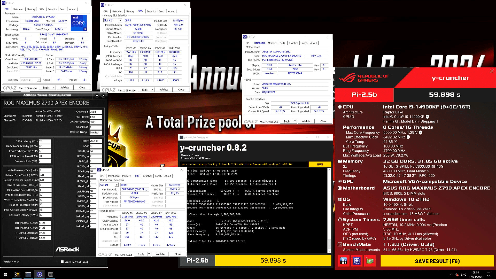Click Close button in CPU-Z Mainboard window

[323, 121]
